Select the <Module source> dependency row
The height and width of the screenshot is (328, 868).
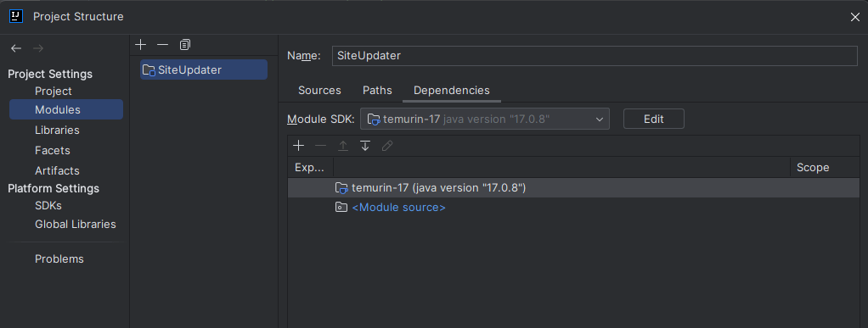[573, 208]
